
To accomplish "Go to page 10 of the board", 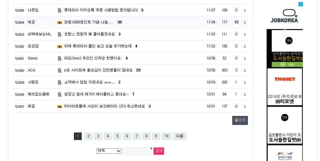I will pos(166,136).
